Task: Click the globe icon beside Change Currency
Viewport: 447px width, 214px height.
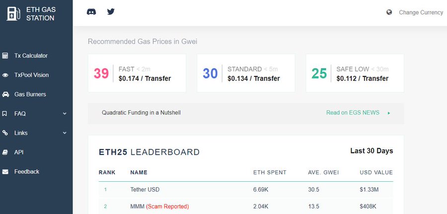Action: (x=389, y=12)
